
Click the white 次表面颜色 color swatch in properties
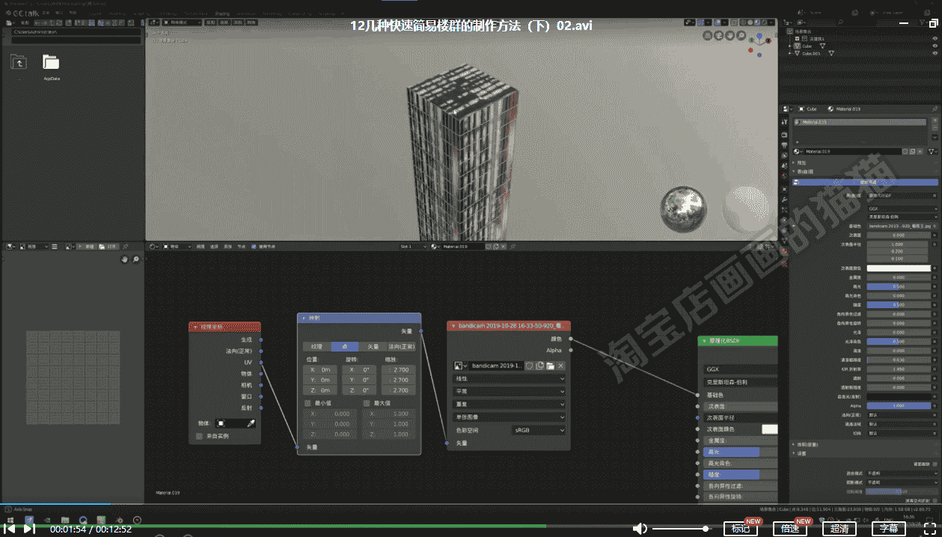899,268
